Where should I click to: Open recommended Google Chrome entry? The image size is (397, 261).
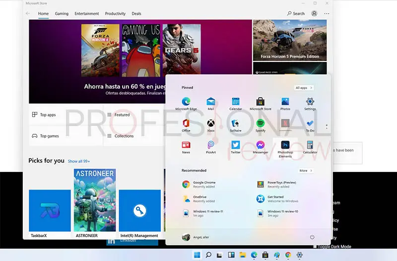[x=199, y=184]
